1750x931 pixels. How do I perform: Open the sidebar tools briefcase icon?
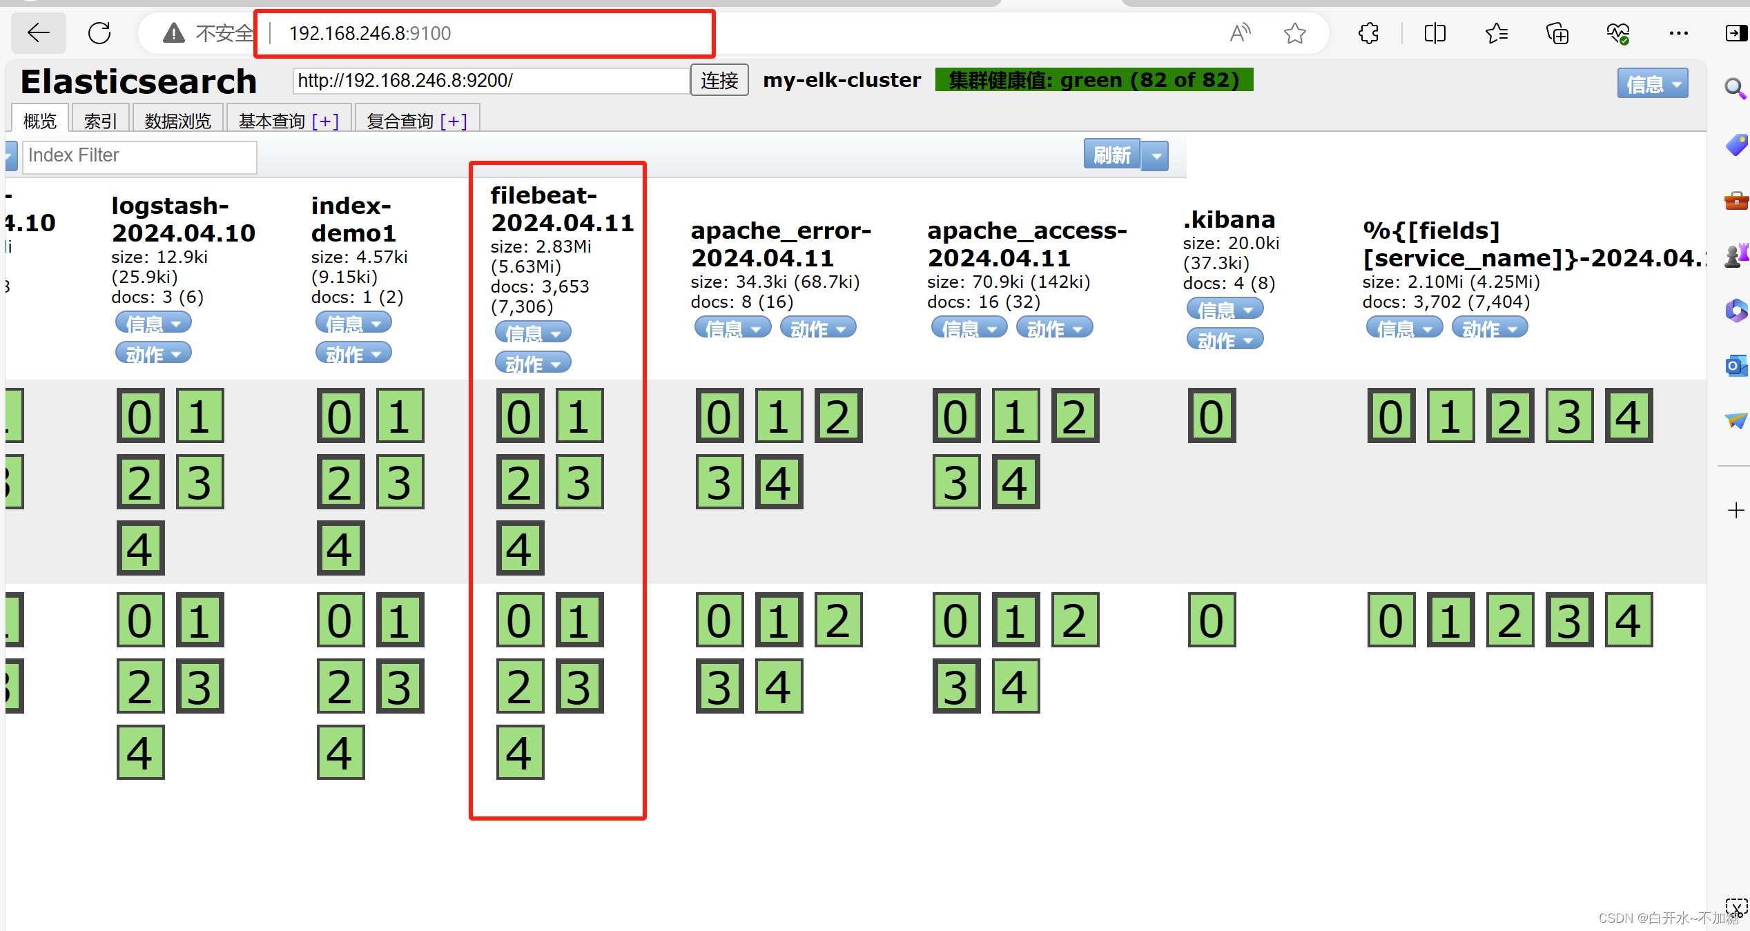coord(1736,201)
